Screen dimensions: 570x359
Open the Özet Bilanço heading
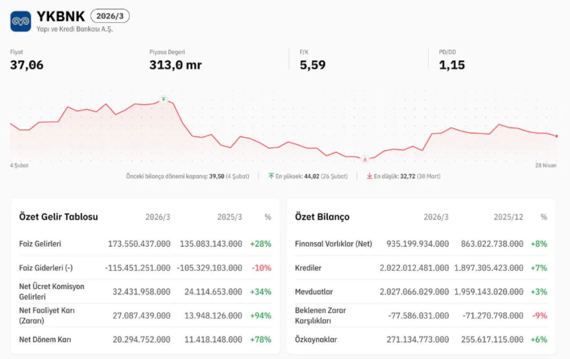pos(322,217)
